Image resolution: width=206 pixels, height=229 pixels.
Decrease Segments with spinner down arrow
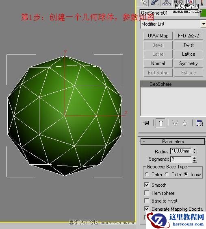coord(194,161)
